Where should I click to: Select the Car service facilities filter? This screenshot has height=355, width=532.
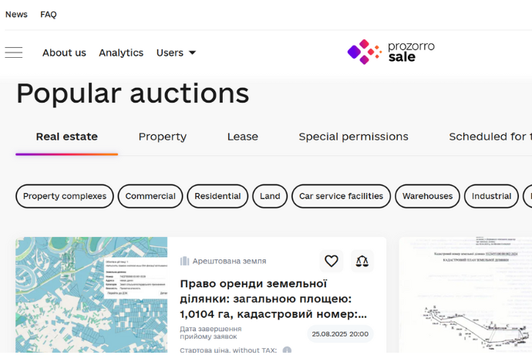point(341,196)
